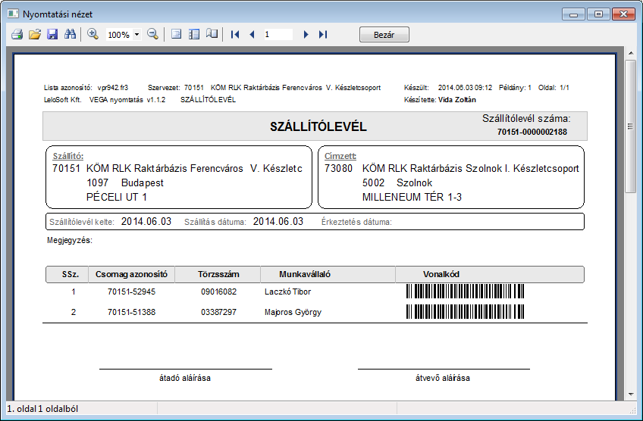This screenshot has width=643, height=421.
Task: Click creator name Vida Zoltán
Action: pyautogui.click(x=456, y=99)
